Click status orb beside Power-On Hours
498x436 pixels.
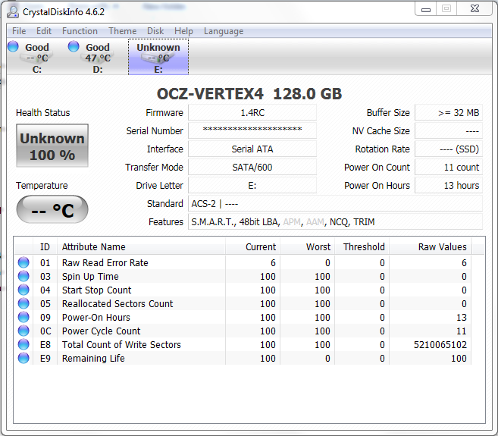tap(23, 318)
